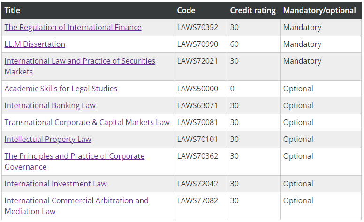Viewport: 364px width, 222px height.
Task: Open International Law and Practice of Securities Markets
Action: (x=80, y=61)
